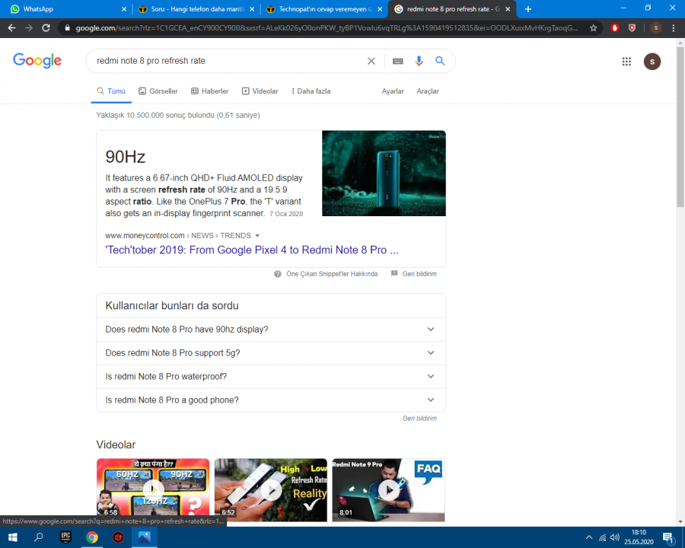The height and width of the screenshot is (548, 685).
Task: Open Ayarlar search settings
Action: click(x=393, y=91)
